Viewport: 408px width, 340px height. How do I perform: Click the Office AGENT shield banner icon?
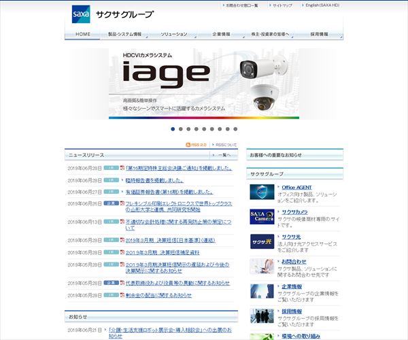tap(261, 192)
